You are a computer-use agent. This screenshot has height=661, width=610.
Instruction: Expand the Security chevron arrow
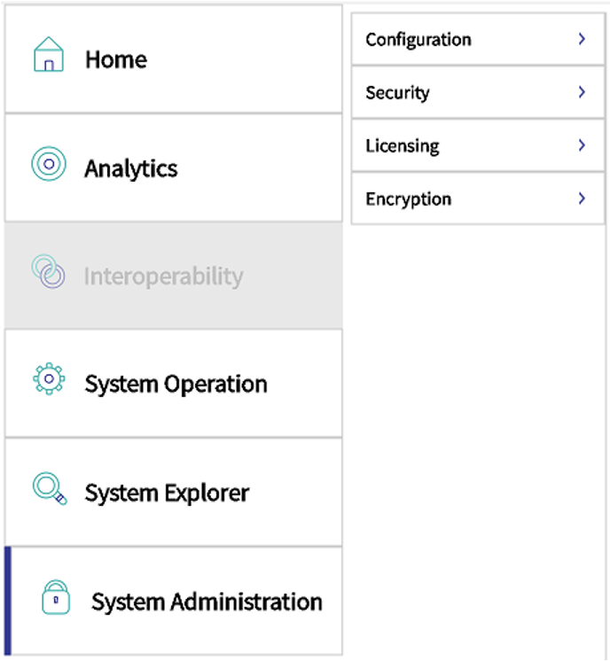coord(582,92)
